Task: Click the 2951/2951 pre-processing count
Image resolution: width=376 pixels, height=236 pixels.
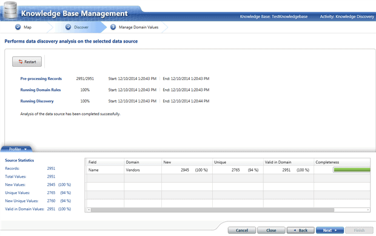Action: tap(85, 79)
